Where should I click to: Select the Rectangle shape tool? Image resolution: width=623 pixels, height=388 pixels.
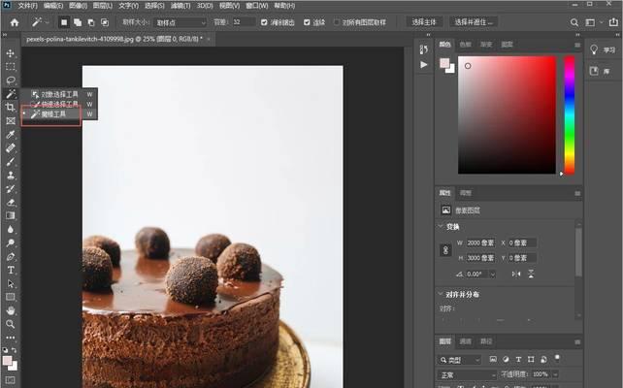[x=11, y=297]
